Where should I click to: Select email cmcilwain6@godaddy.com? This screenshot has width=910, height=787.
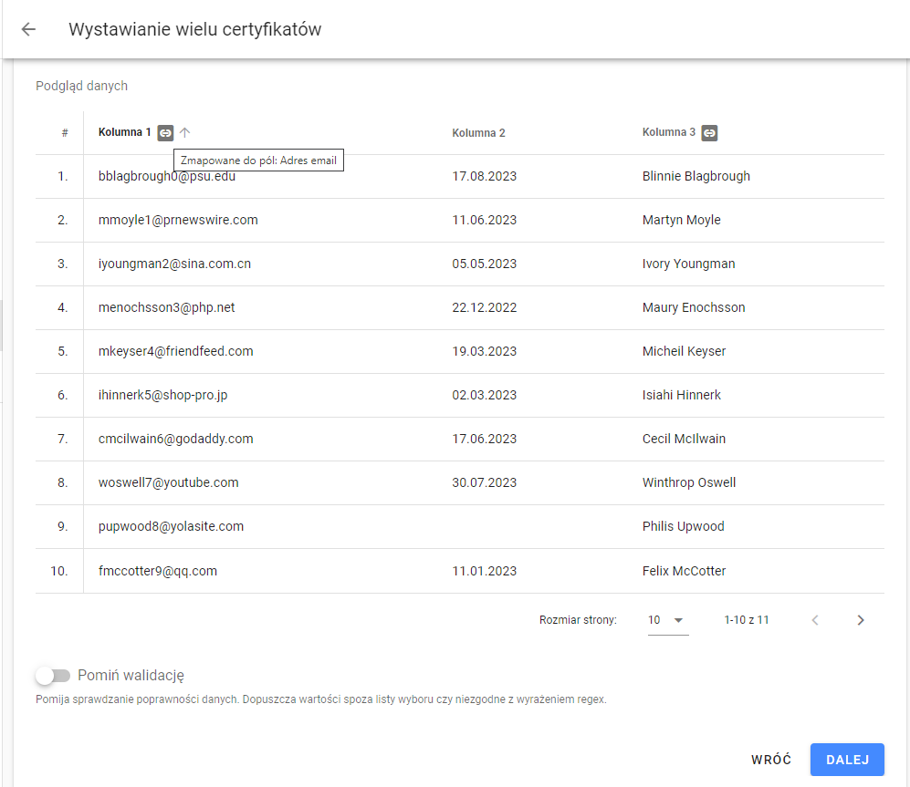[x=176, y=439]
